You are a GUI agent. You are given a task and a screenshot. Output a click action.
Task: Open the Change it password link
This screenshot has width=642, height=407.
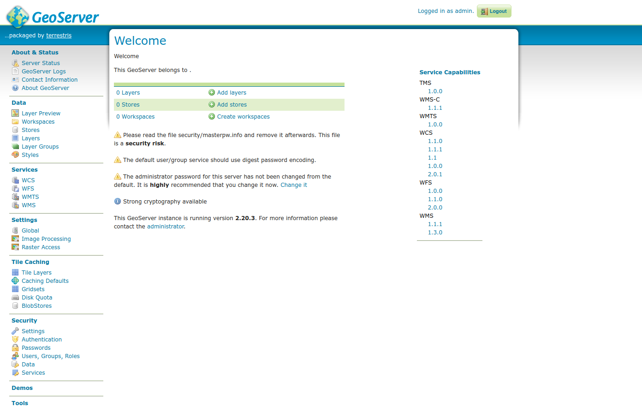[x=293, y=185]
